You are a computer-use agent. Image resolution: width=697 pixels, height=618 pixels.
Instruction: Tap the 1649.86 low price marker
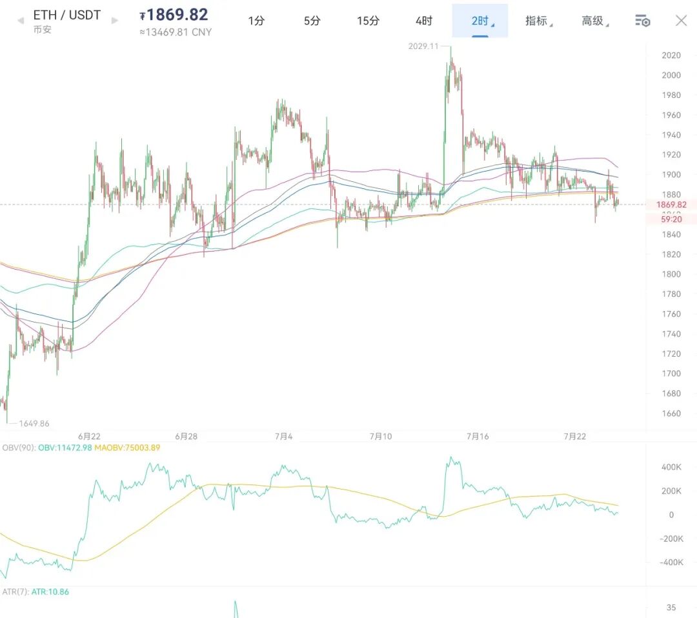coord(34,423)
